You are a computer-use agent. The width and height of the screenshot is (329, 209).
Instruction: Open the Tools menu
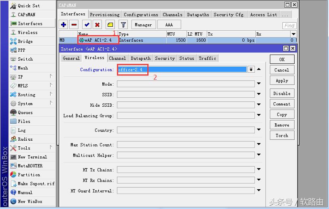pos(32,148)
